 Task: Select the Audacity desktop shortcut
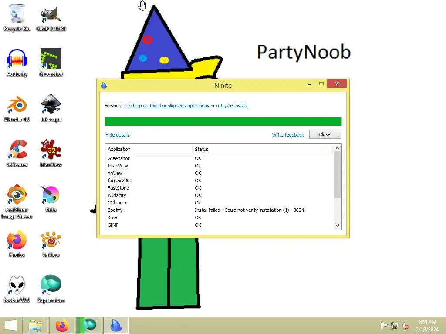[17, 63]
